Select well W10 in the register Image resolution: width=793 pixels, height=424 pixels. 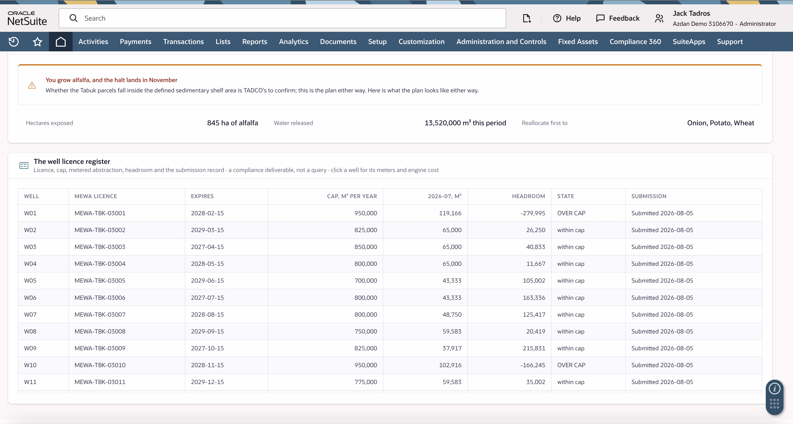tap(390, 365)
